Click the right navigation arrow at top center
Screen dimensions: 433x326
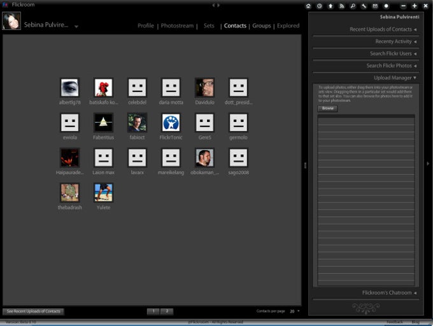218,5
